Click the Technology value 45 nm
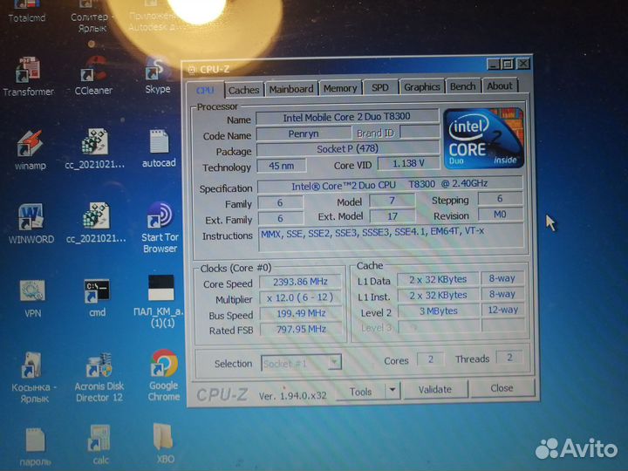Image resolution: width=628 pixels, height=471 pixels. (x=281, y=166)
